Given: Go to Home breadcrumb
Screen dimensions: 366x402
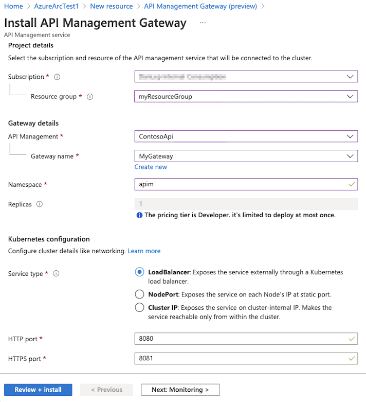Looking at the screenshot, I should coord(13,6).
